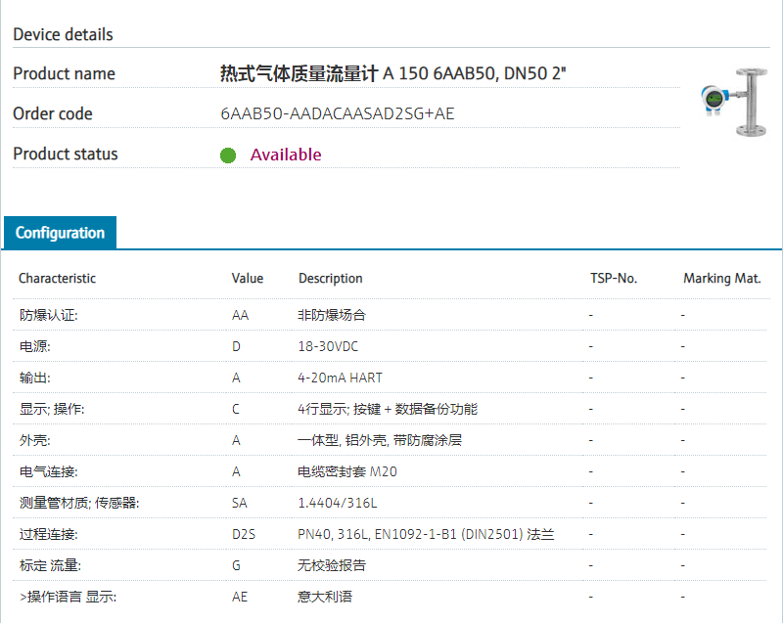Click the product name 热式气体质量流量计 text
The image size is (783, 623).
[299, 73]
